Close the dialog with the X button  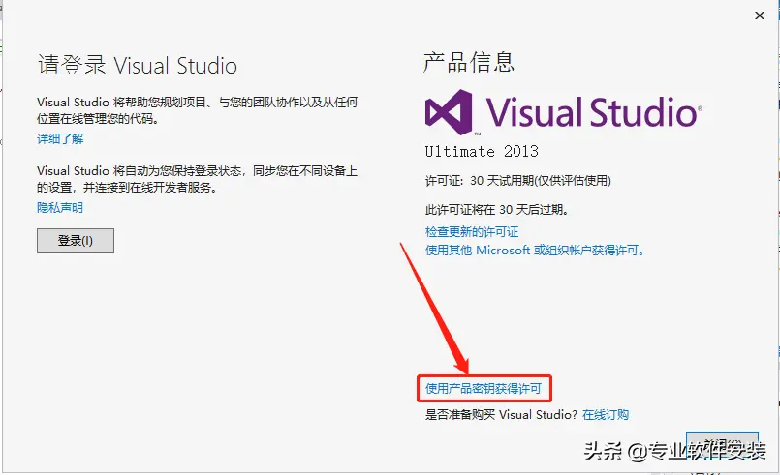[759, 15]
